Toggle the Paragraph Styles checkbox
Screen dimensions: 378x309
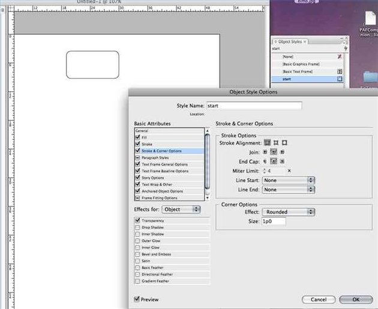pos(137,158)
